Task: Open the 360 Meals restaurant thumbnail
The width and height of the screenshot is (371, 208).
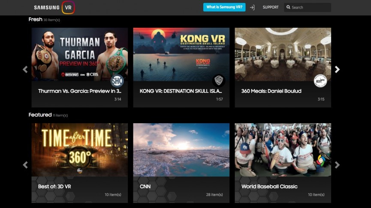Action: click(x=283, y=54)
